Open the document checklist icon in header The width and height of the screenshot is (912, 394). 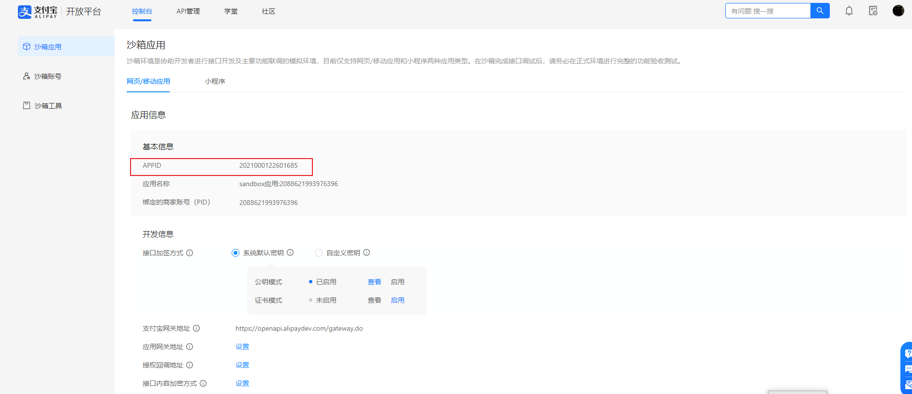873,11
